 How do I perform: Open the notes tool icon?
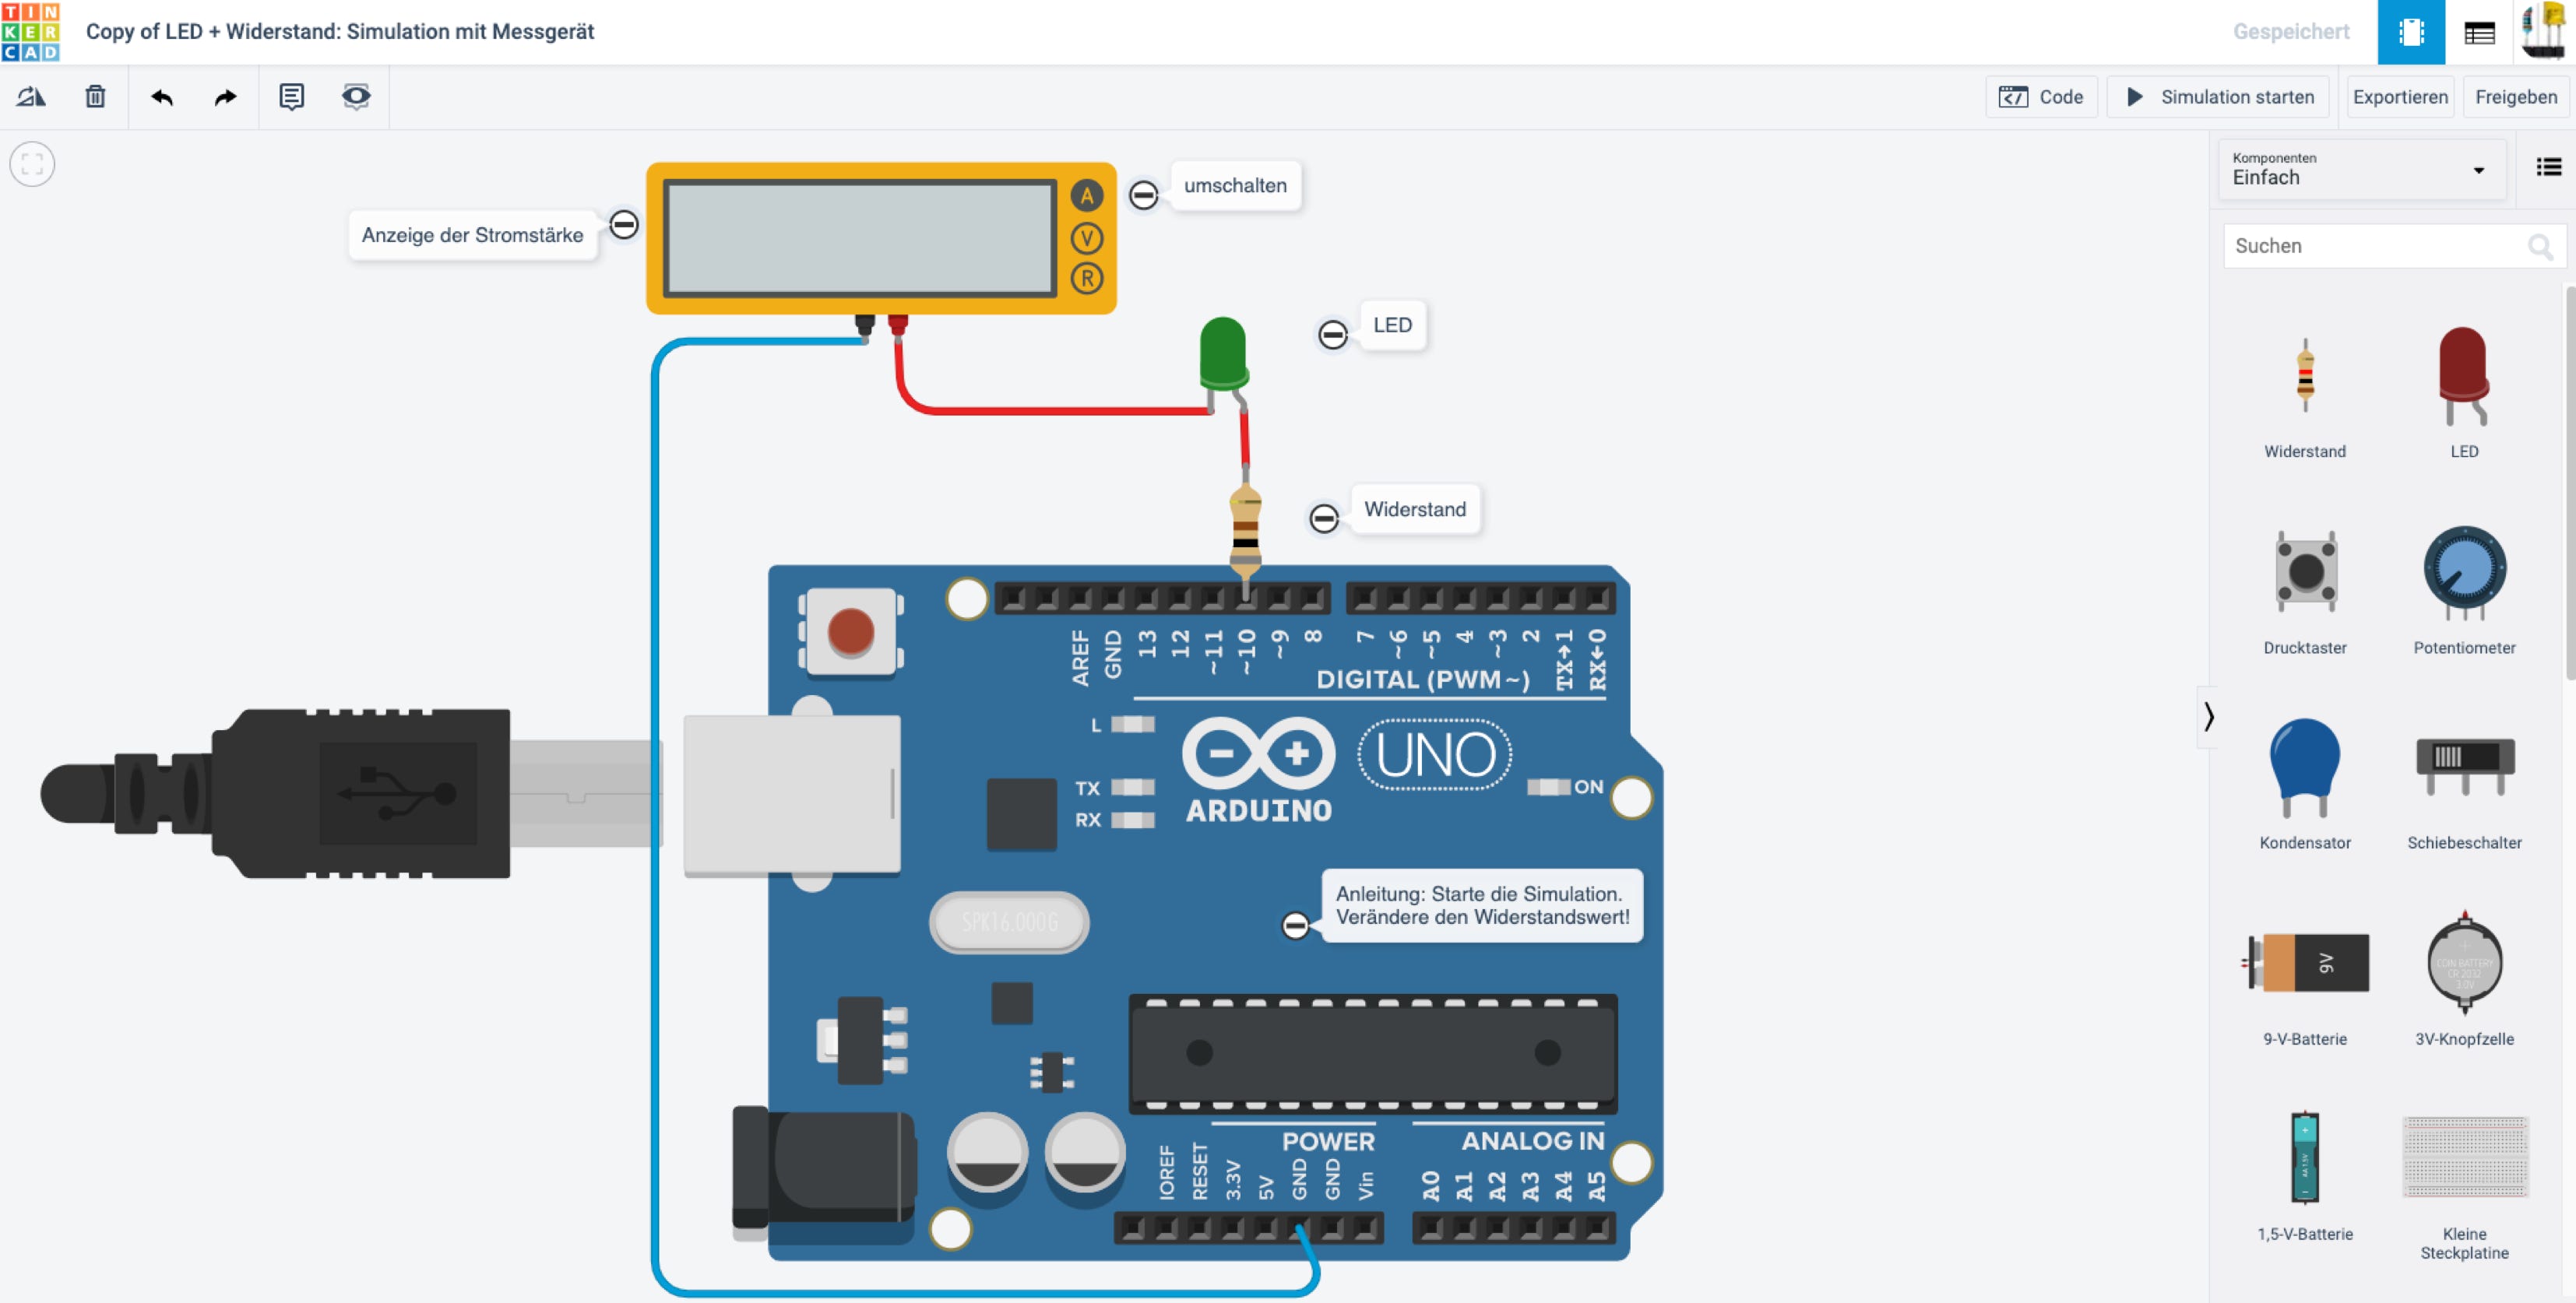[291, 97]
